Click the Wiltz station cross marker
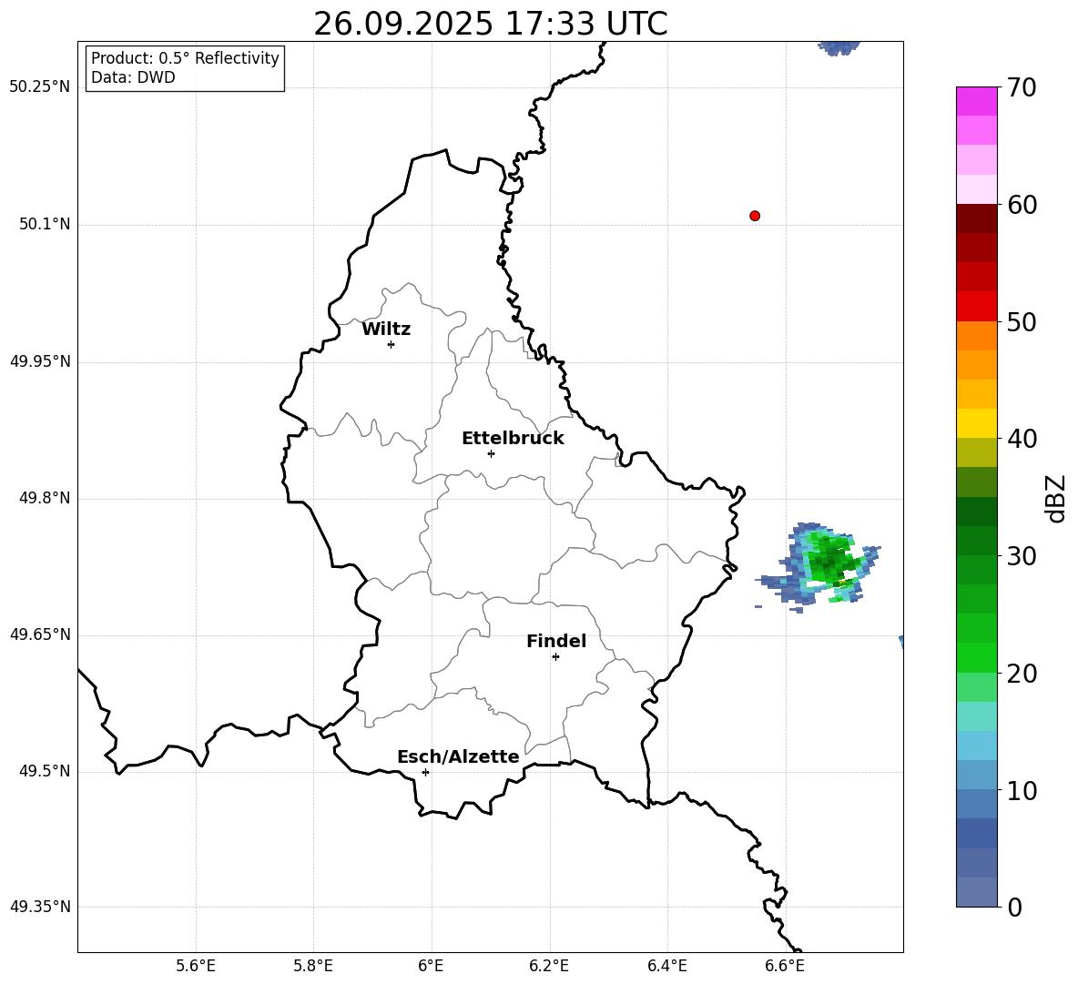 [x=392, y=344]
